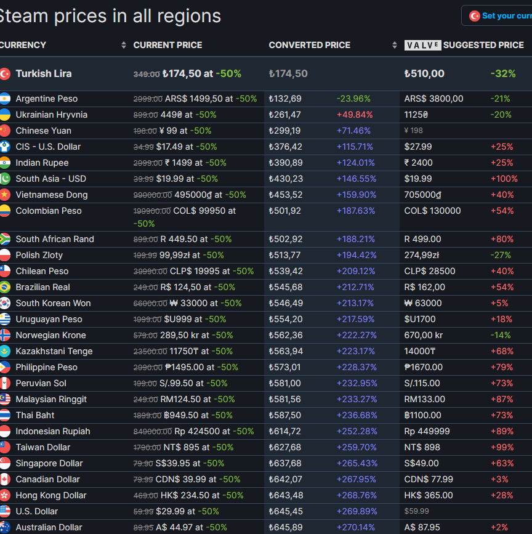The width and height of the screenshot is (532, 534).
Task: Click the Set your currency button
Action: pyautogui.click(x=497, y=15)
